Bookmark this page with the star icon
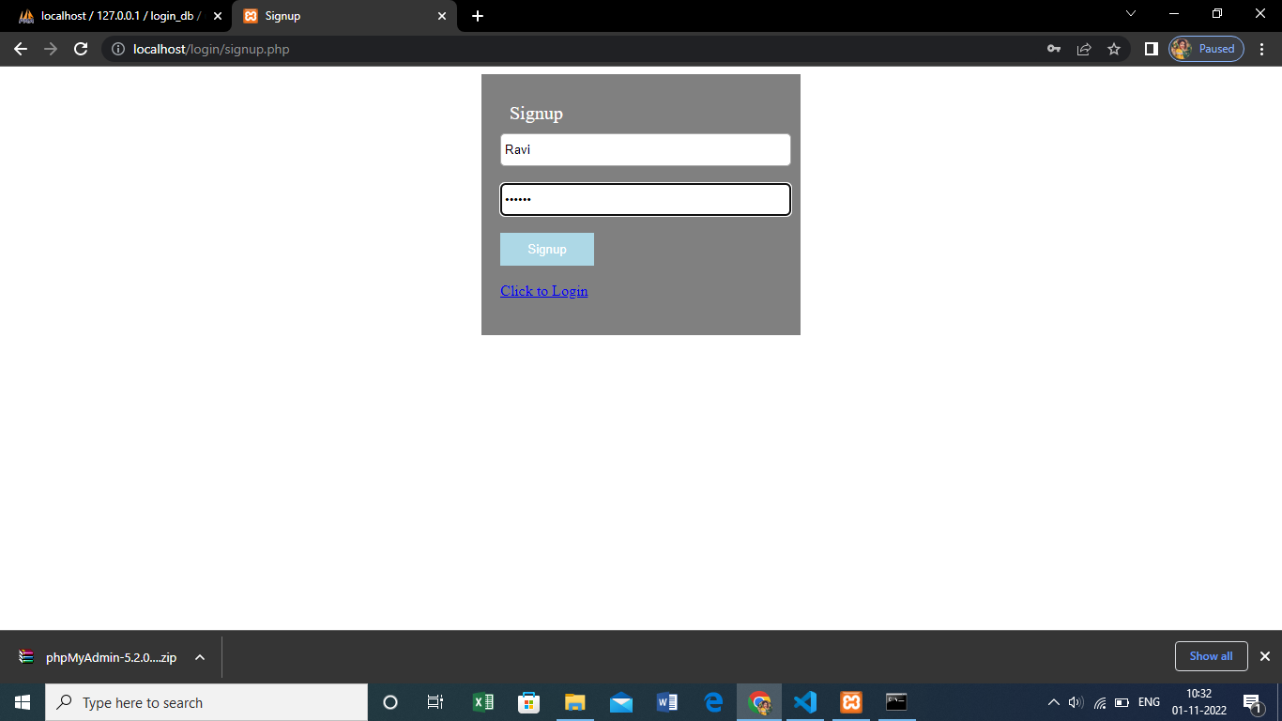Image resolution: width=1282 pixels, height=721 pixels. [1115, 48]
